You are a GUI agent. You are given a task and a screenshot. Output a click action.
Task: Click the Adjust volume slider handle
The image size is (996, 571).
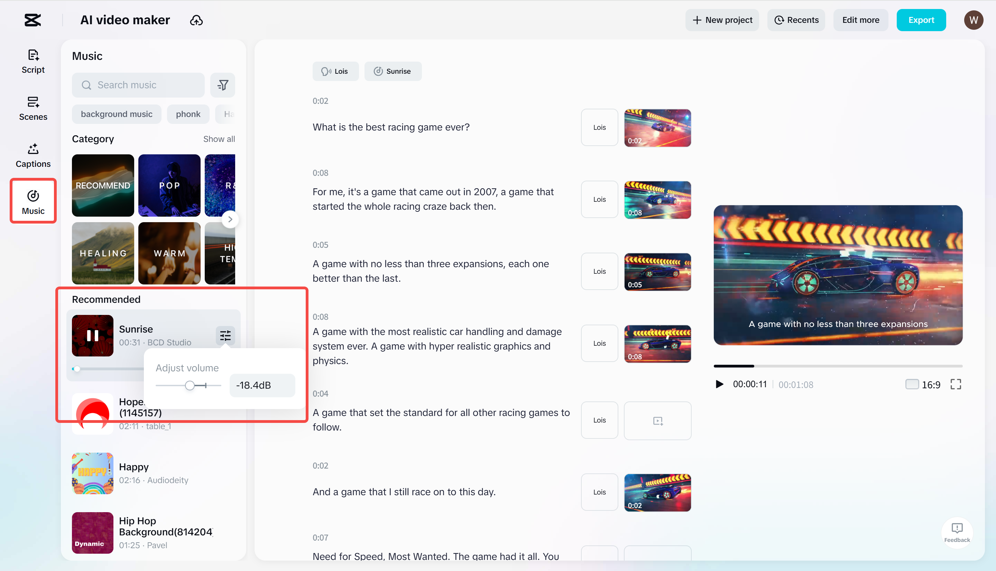point(190,385)
